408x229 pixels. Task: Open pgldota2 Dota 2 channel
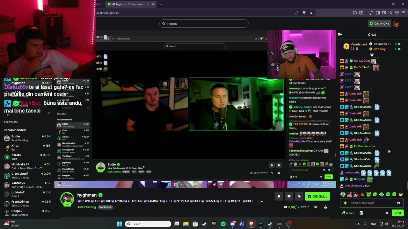[x=27, y=194]
